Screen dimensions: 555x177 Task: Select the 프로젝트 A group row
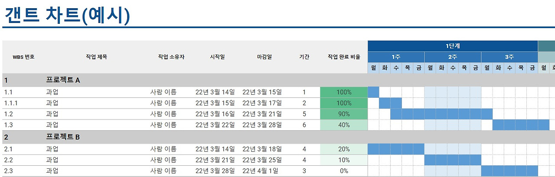pos(277,80)
